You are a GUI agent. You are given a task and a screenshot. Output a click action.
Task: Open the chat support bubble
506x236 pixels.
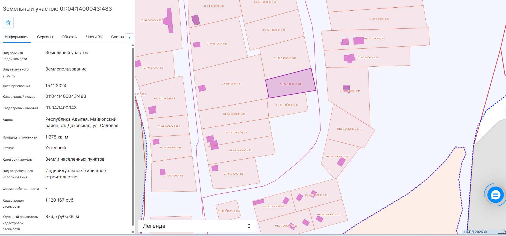coord(495,195)
